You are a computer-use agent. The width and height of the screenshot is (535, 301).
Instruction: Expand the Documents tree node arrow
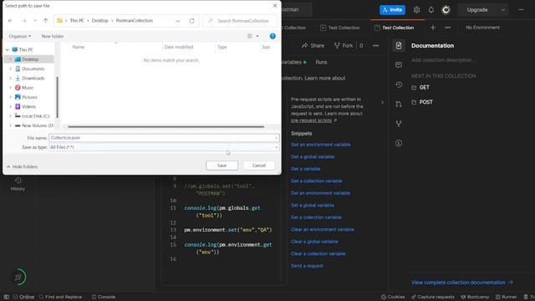pyautogui.click(x=10, y=69)
